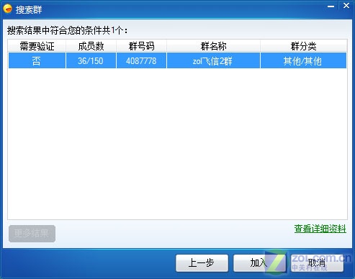Go back with 上一步 button
Screen dimensions: 355x279
[202, 263]
